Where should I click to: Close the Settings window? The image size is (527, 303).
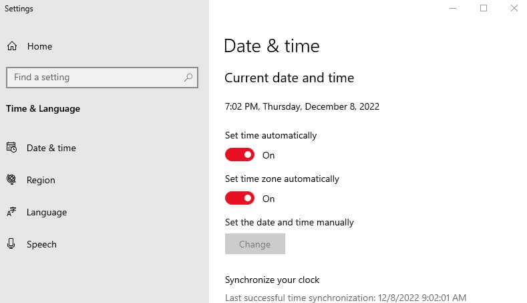(514, 9)
